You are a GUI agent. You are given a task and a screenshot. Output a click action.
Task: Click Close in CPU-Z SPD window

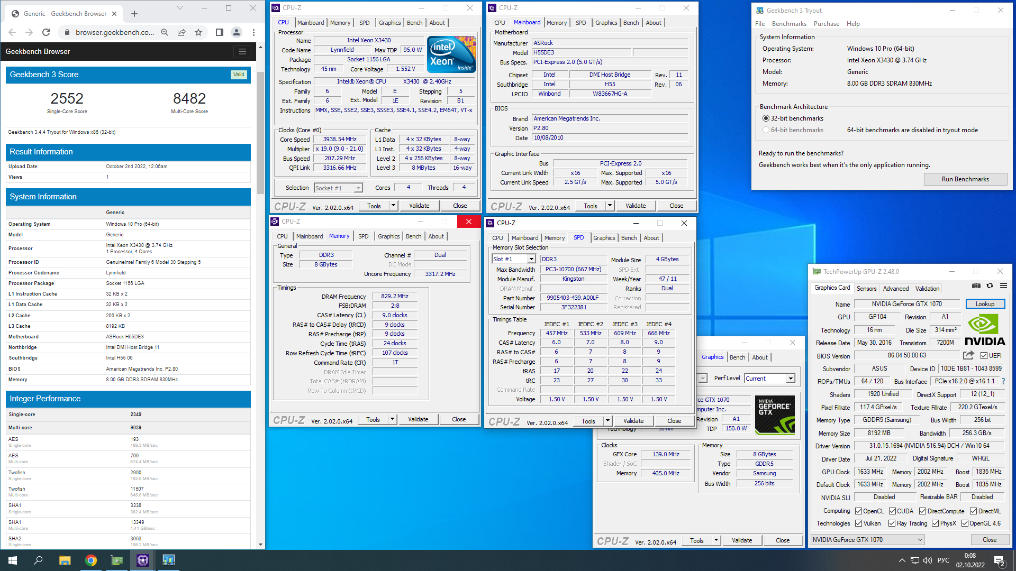[x=674, y=421]
